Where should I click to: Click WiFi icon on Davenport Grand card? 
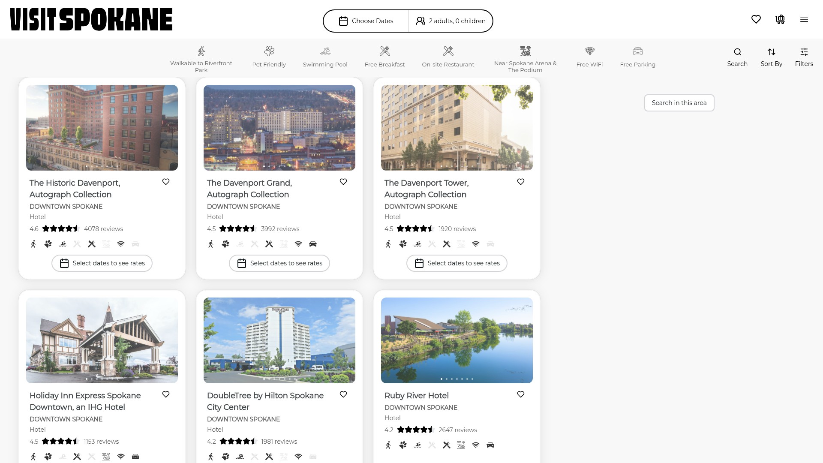[298, 244]
